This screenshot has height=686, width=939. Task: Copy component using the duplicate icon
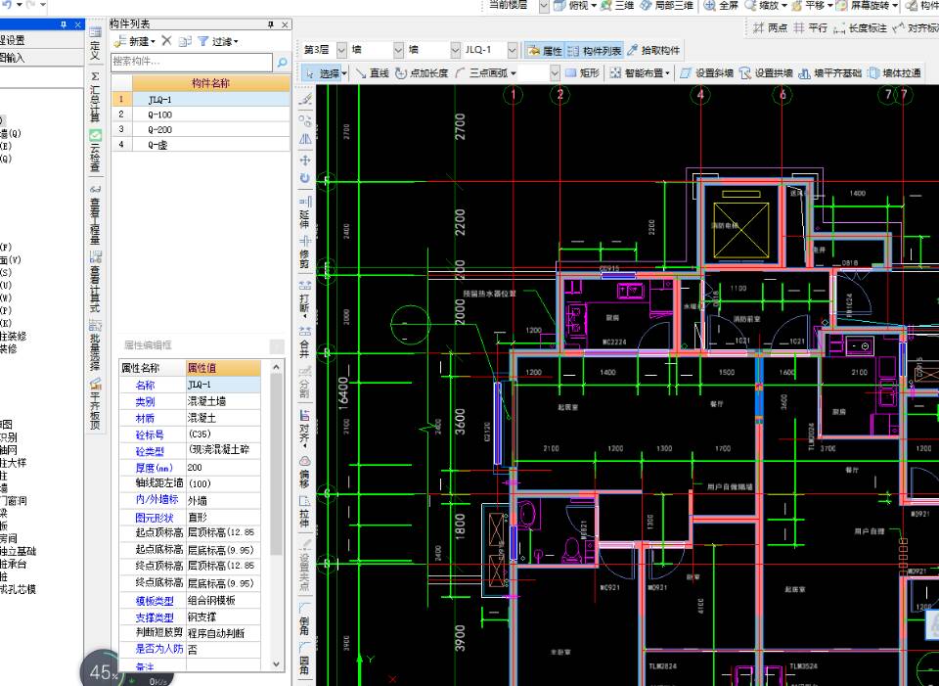pyautogui.click(x=185, y=41)
